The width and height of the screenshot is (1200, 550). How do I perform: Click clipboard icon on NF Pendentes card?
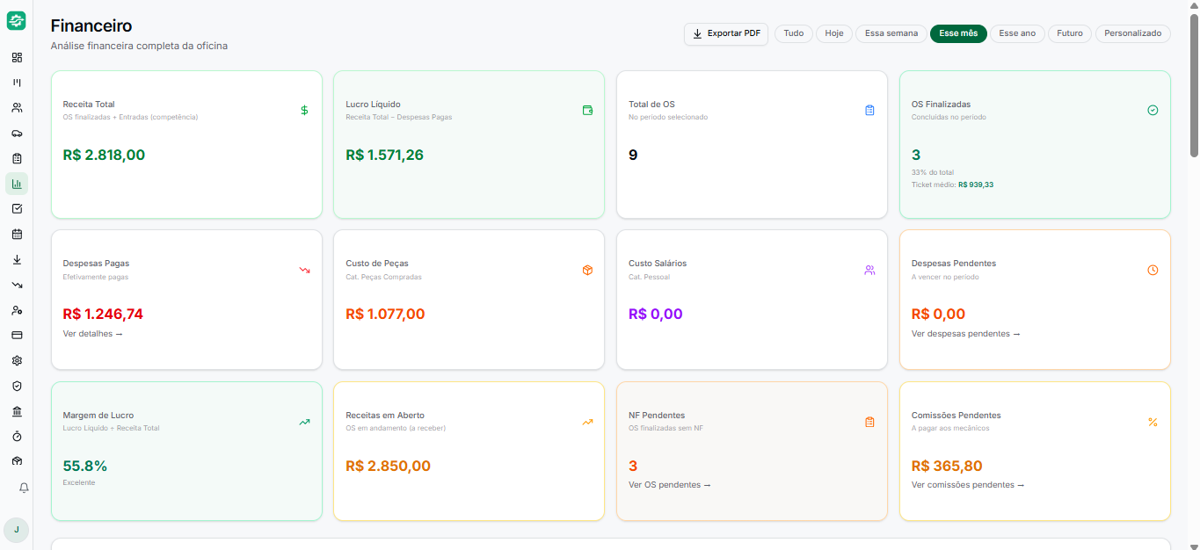pos(869,422)
